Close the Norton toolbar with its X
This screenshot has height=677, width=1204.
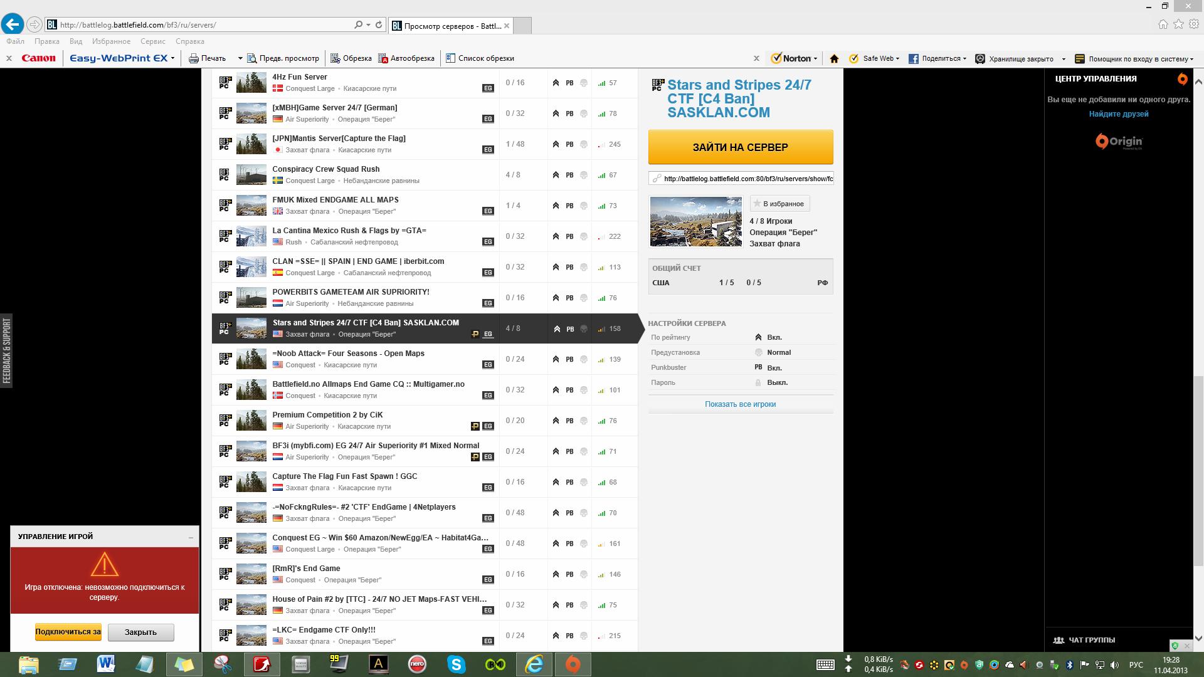click(x=756, y=58)
